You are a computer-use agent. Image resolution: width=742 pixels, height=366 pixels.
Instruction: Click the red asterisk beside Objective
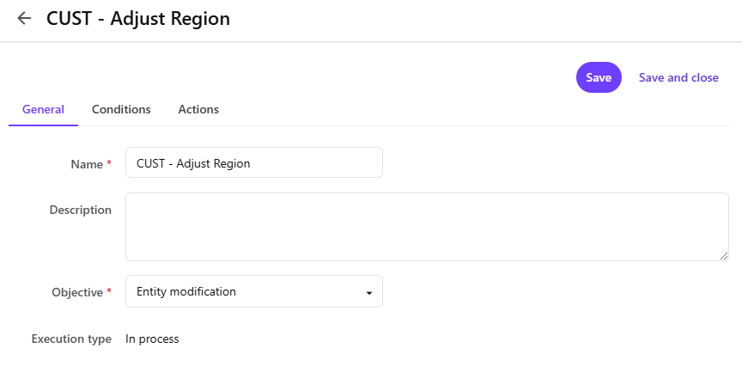point(109,293)
